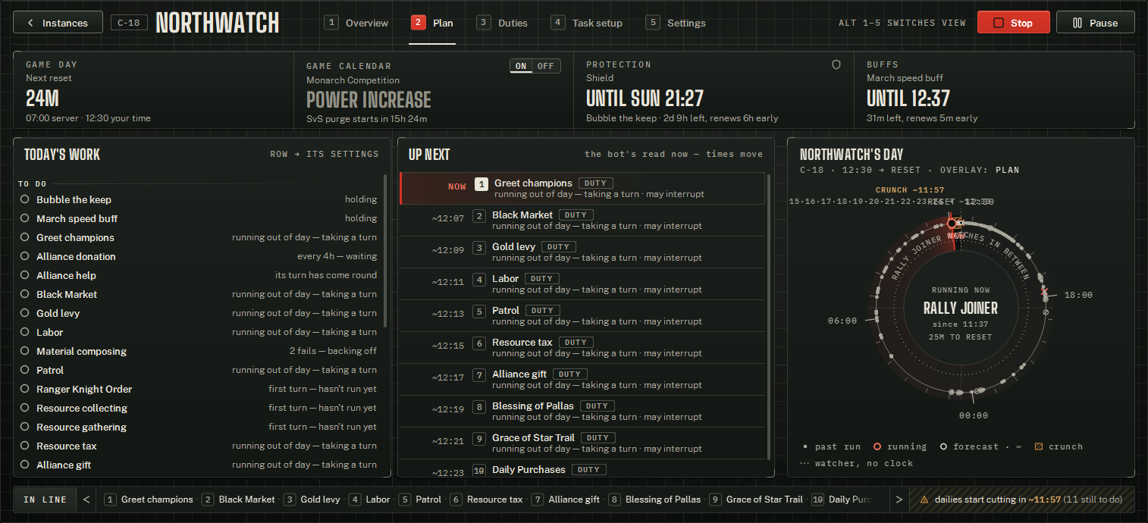Click queue number 2 badge beside Black Market
1148x523 pixels.
point(478,216)
